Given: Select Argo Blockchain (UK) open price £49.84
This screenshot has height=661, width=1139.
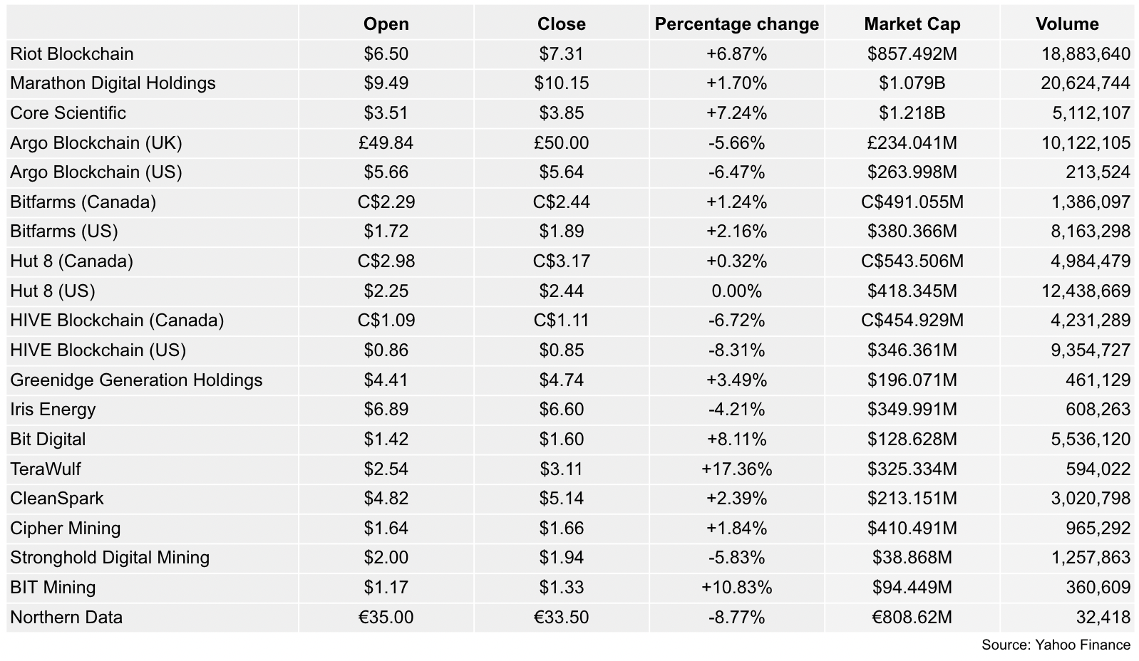Looking at the screenshot, I should 386,143.
